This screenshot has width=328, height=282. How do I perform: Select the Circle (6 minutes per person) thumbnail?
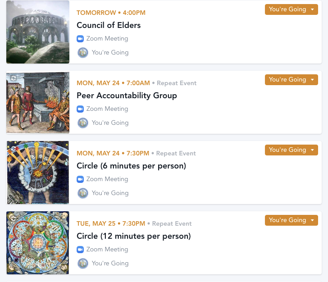38,173
